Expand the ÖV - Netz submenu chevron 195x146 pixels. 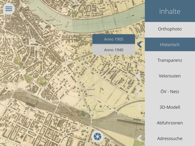tap(139, 91)
